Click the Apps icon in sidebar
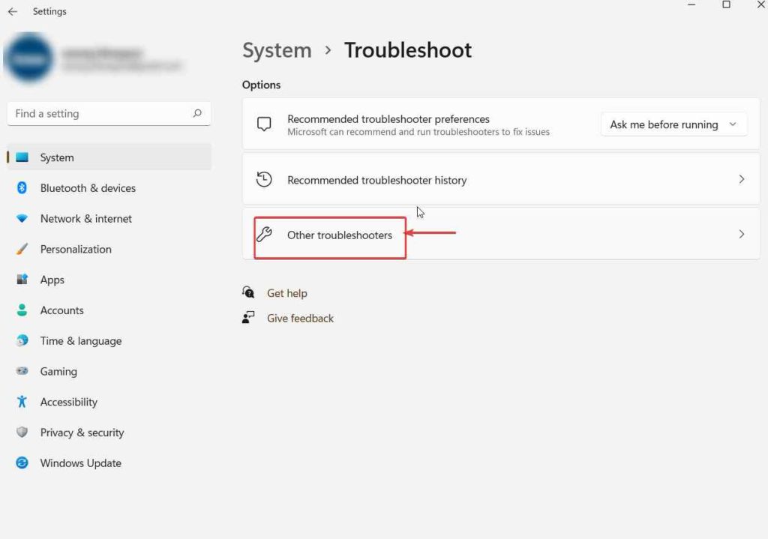The height and width of the screenshot is (539, 768). 22,279
